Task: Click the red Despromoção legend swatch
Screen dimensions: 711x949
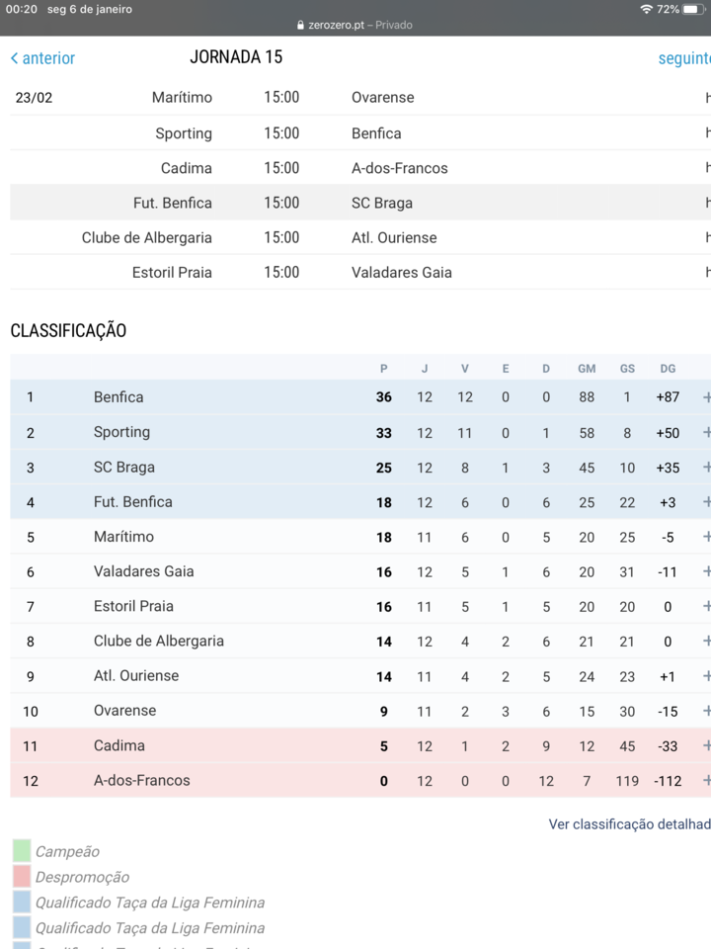Action: pyautogui.click(x=22, y=877)
